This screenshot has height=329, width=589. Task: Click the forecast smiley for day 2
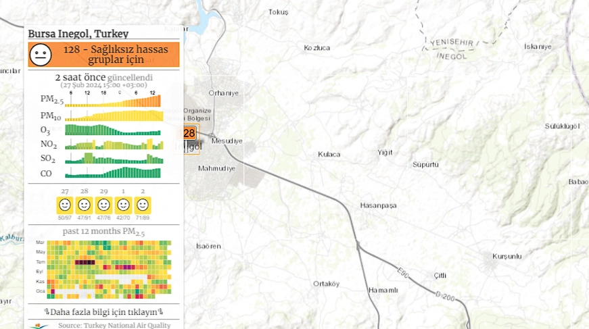(x=143, y=205)
